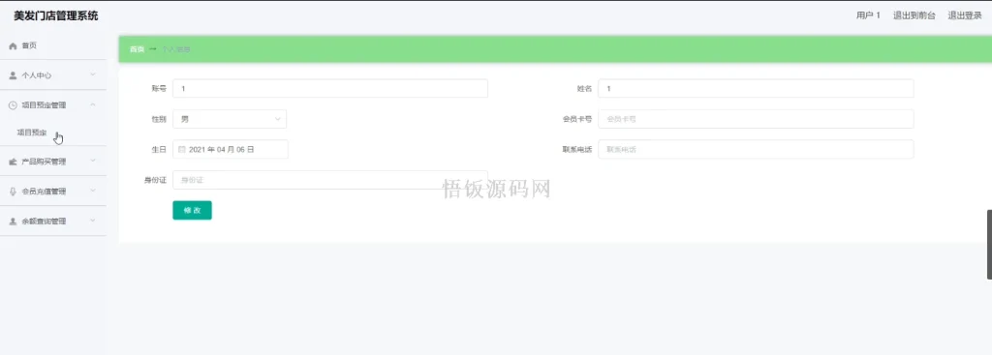Click the microphone icon beside 会员充值管理

click(13, 192)
